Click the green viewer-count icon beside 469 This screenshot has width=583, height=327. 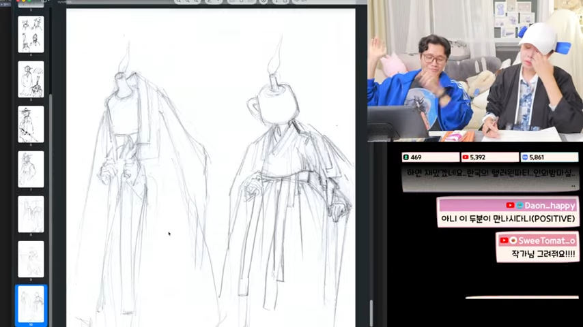pos(406,157)
